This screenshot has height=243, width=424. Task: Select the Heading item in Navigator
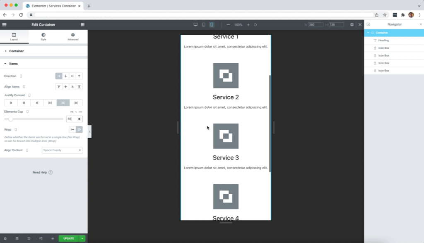pos(383,40)
